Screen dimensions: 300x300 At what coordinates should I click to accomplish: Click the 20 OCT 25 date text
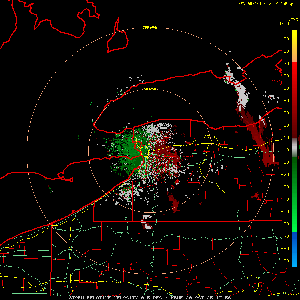(200, 298)
